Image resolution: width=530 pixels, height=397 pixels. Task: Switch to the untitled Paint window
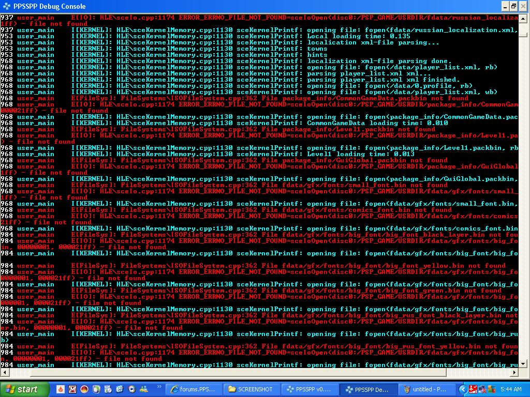click(x=426, y=389)
